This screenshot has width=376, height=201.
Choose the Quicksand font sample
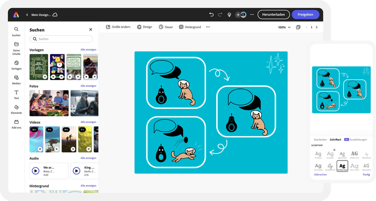318,167
